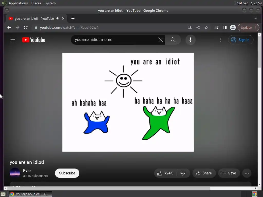Click the scroll down arrow of vertical scrollbar
Viewport: 263px width, 197px height.
(259, 184)
